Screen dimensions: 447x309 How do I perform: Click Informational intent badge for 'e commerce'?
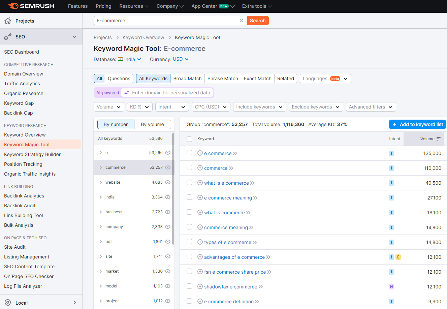click(391, 153)
